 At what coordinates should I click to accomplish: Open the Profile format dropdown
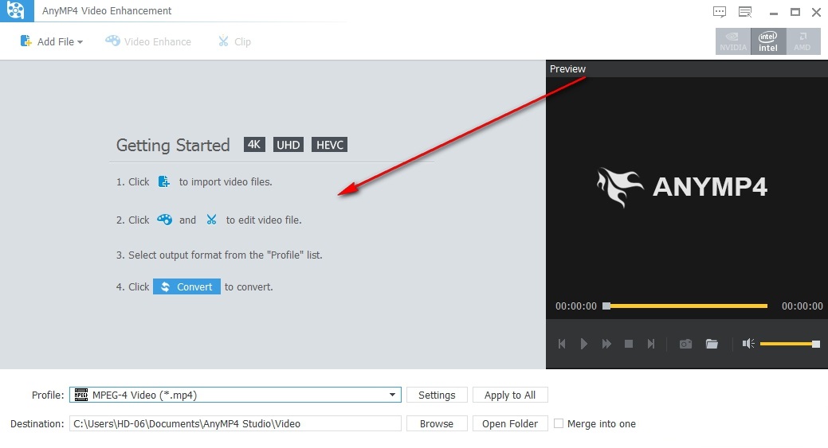pos(235,395)
